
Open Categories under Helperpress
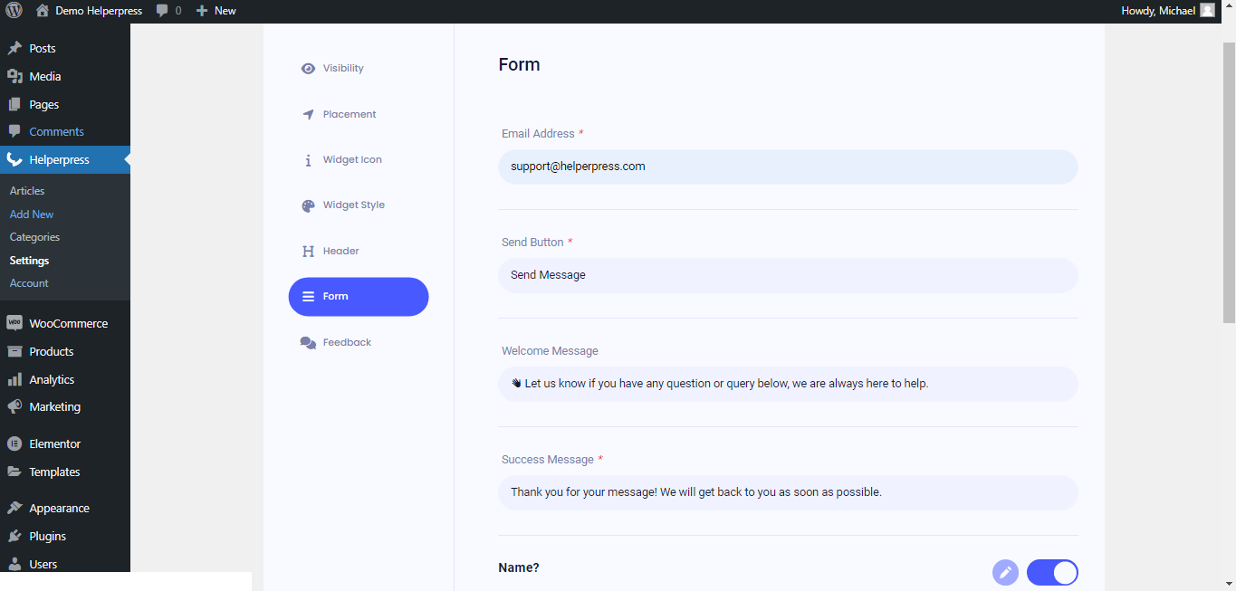[x=34, y=237]
